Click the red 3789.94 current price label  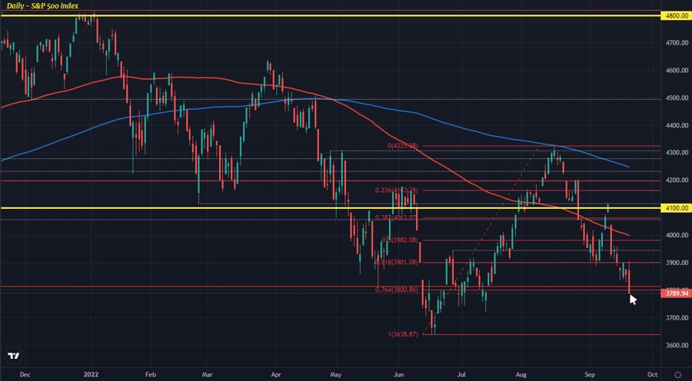point(676,293)
